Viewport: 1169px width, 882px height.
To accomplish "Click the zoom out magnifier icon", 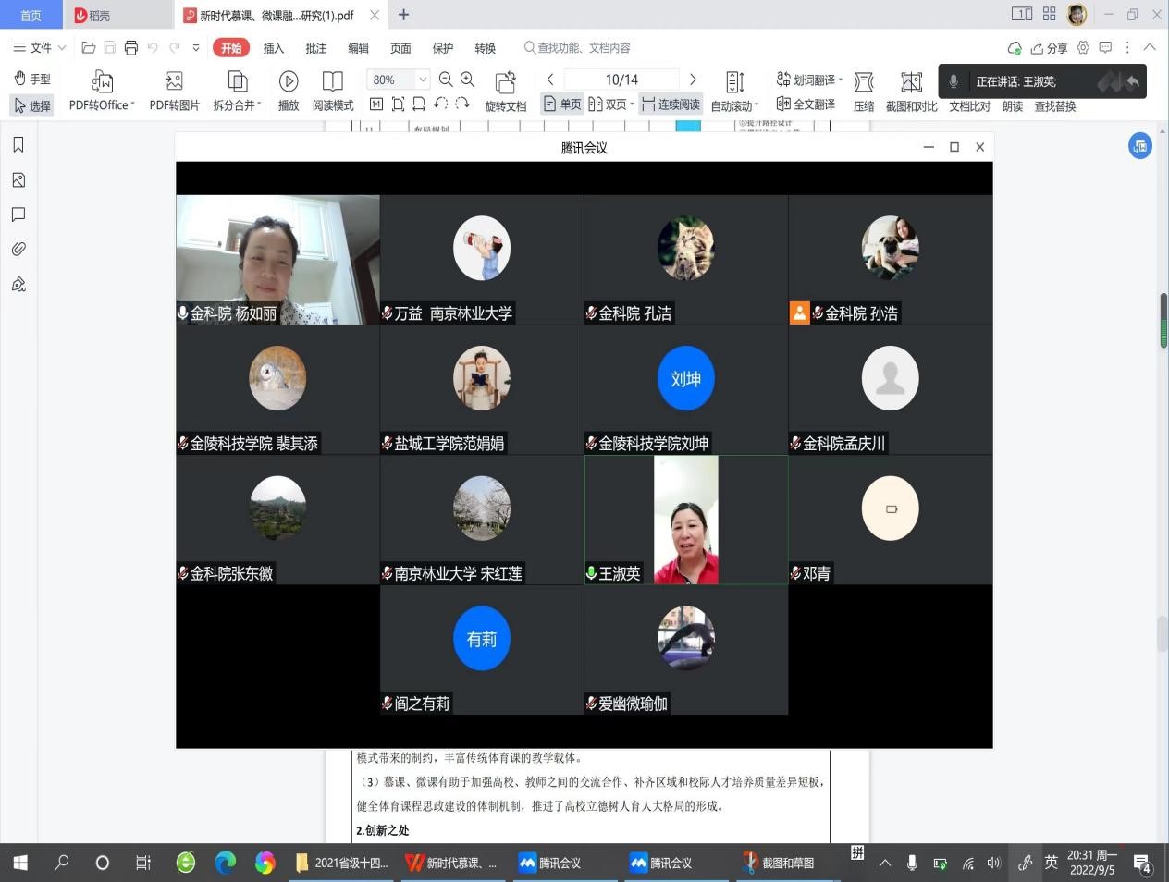I will tap(446, 80).
